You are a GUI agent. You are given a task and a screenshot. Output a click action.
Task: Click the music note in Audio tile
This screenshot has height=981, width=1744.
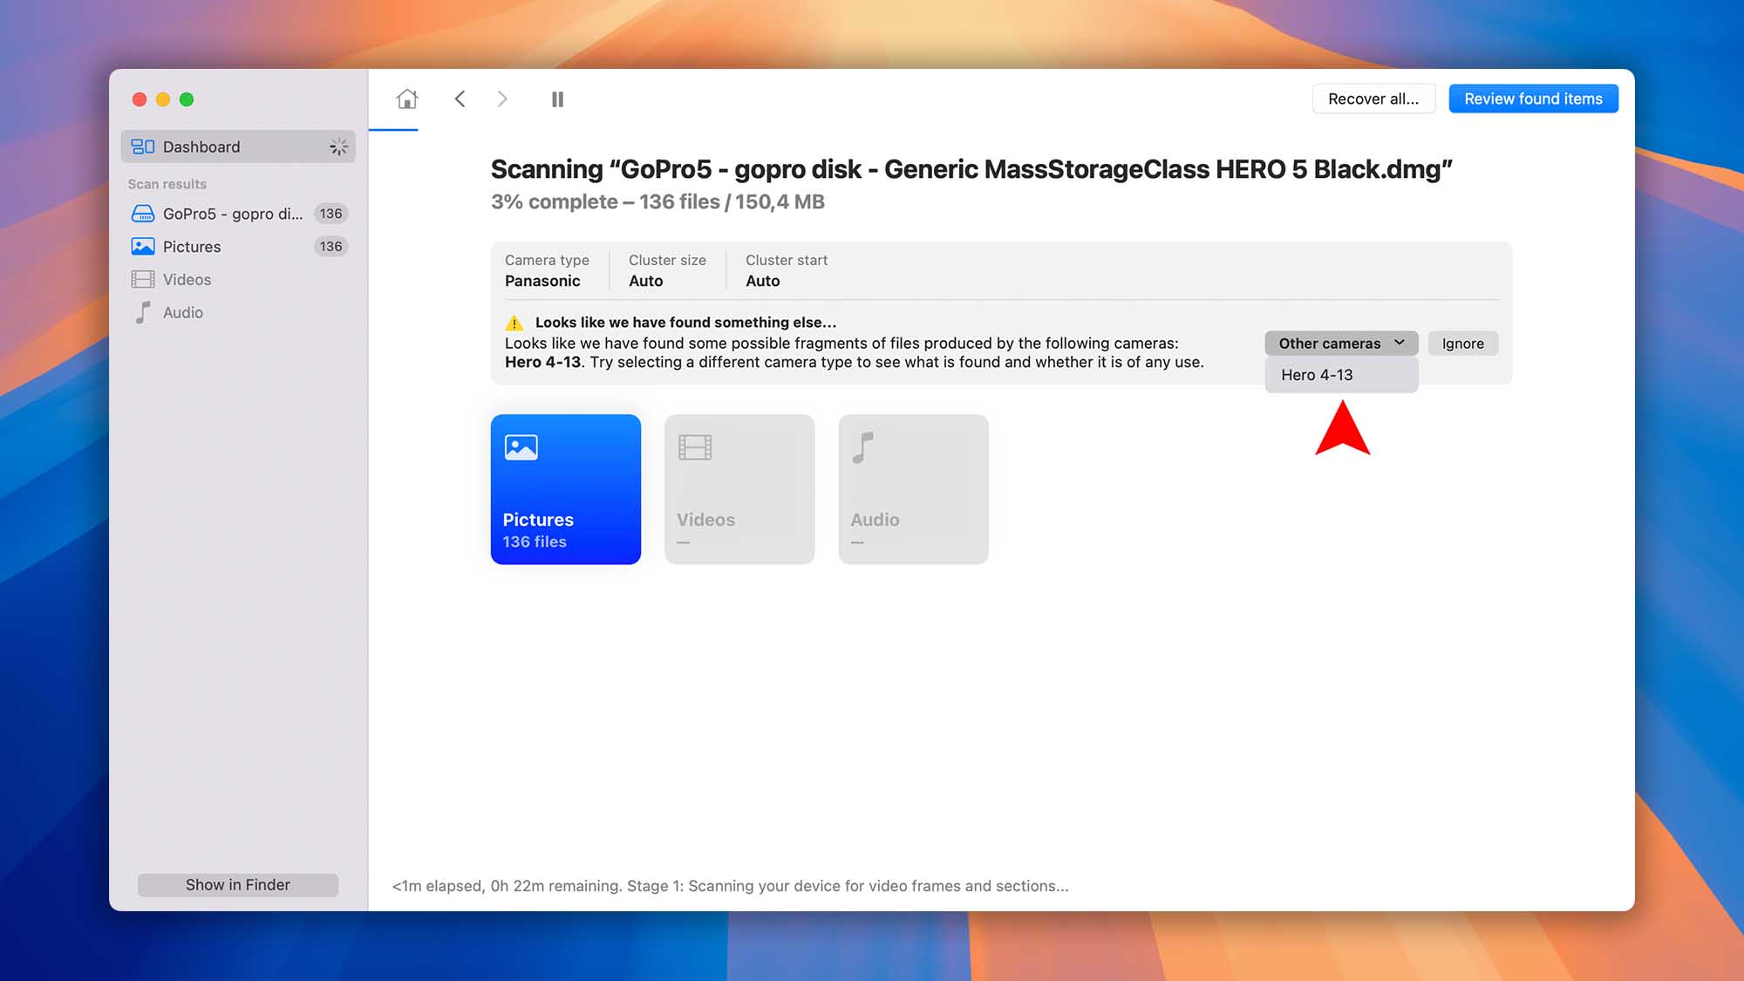[862, 447]
